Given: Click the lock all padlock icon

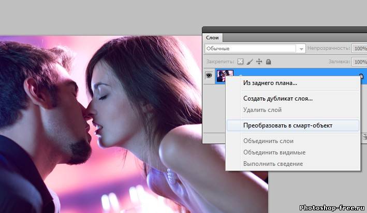Looking at the screenshot, I should (268, 62).
